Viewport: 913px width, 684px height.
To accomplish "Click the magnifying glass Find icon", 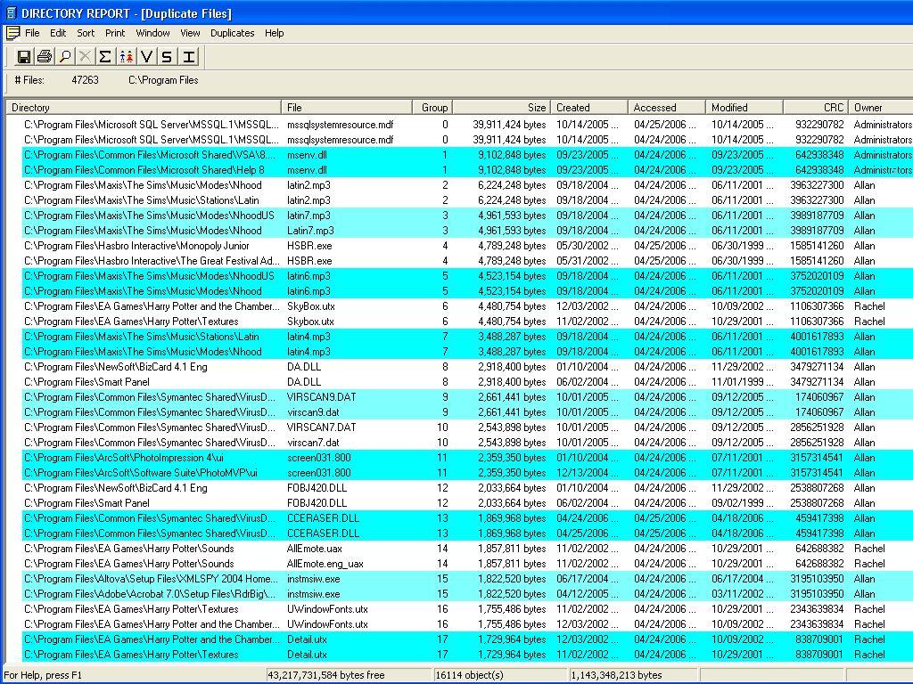I will [64, 56].
